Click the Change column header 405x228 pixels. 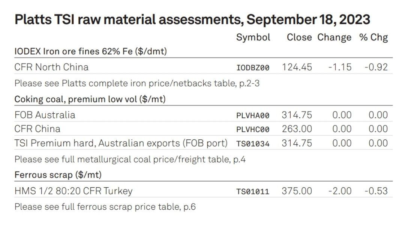point(334,38)
